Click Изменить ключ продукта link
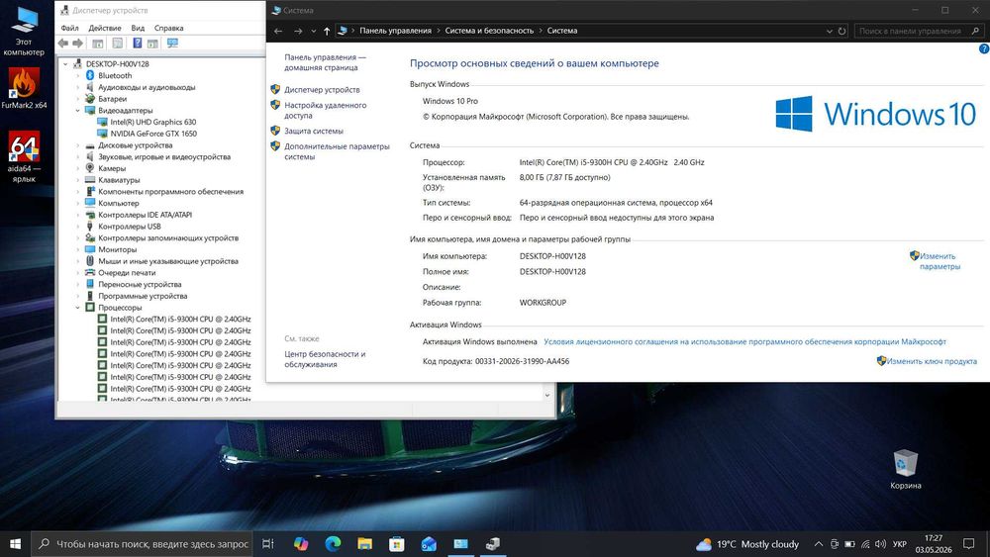The width and height of the screenshot is (990, 557). pos(932,361)
